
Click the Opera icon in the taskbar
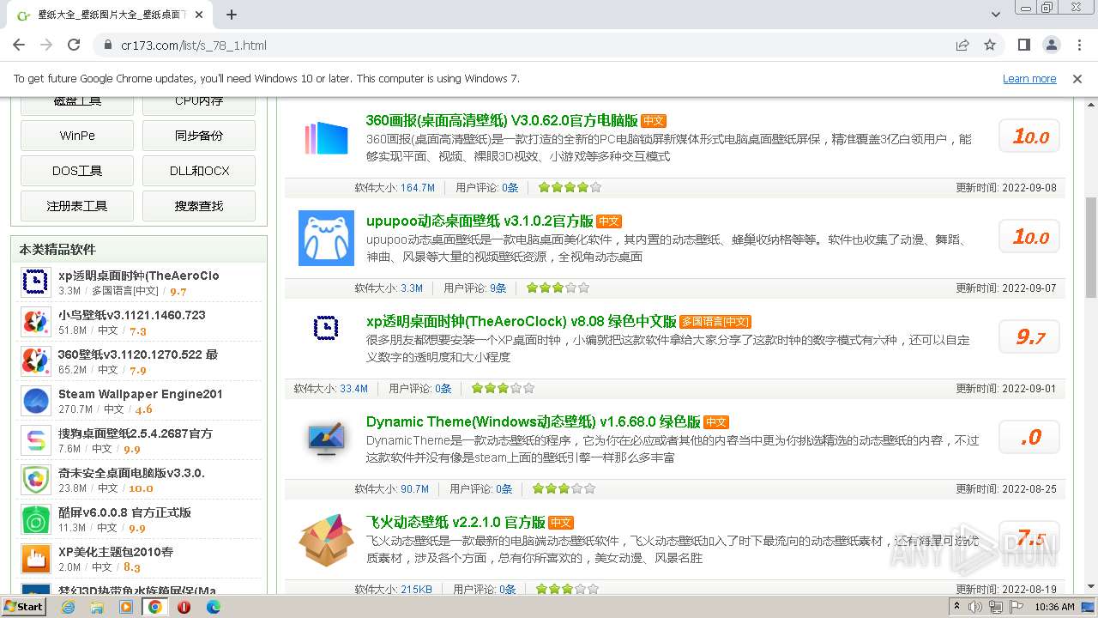(x=184, y=607)
